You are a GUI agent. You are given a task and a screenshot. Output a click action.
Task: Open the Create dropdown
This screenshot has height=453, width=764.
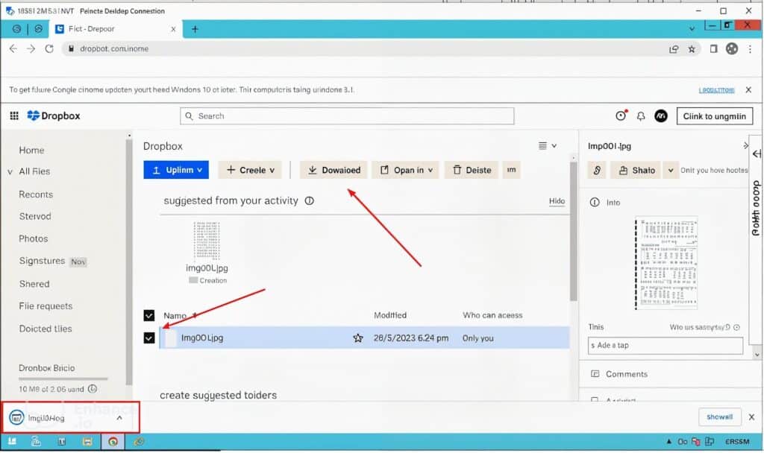pos(250,170)
